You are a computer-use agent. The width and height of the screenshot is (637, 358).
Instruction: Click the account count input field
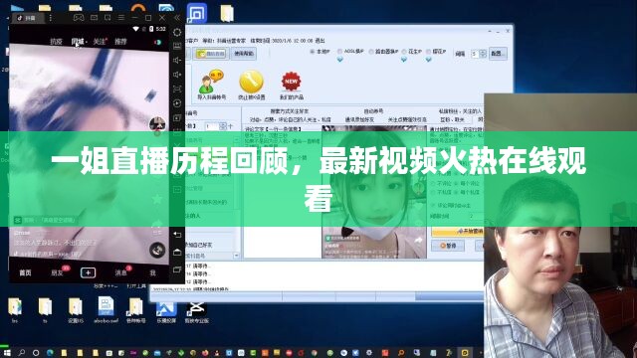212,126
